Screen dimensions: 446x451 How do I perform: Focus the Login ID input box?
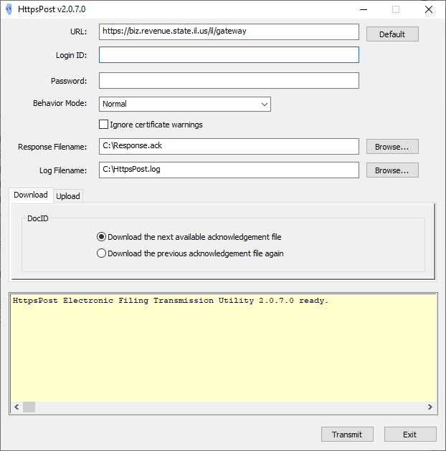click(x=229, y=54)
